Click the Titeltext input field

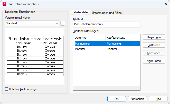106,24
